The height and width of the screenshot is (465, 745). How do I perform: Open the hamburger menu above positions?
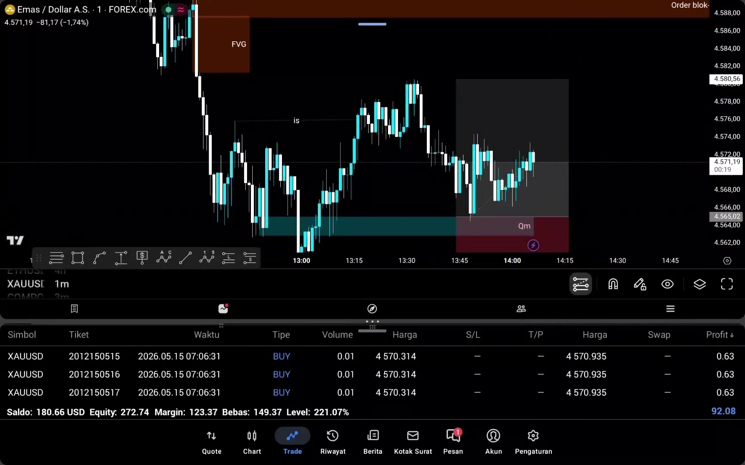click(670, 309)
